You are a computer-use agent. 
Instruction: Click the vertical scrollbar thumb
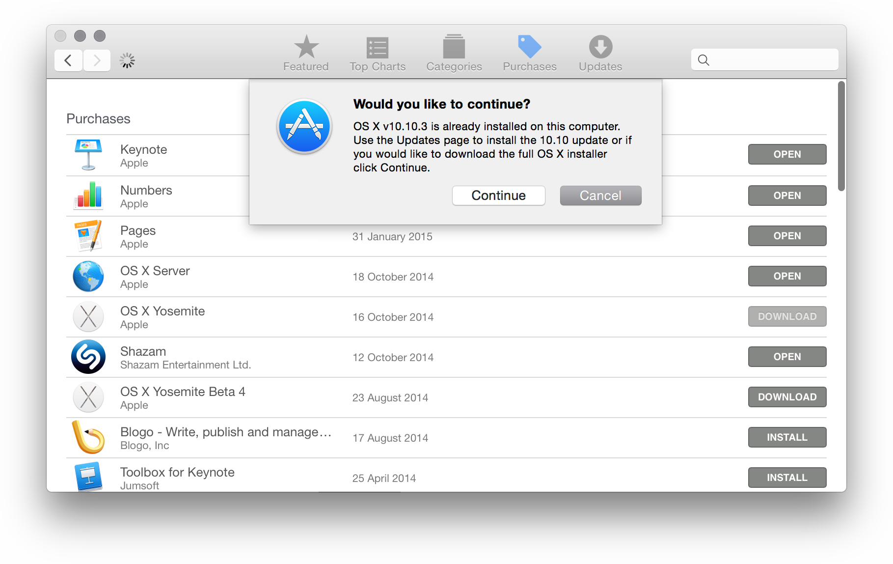[x=841, y=136]
